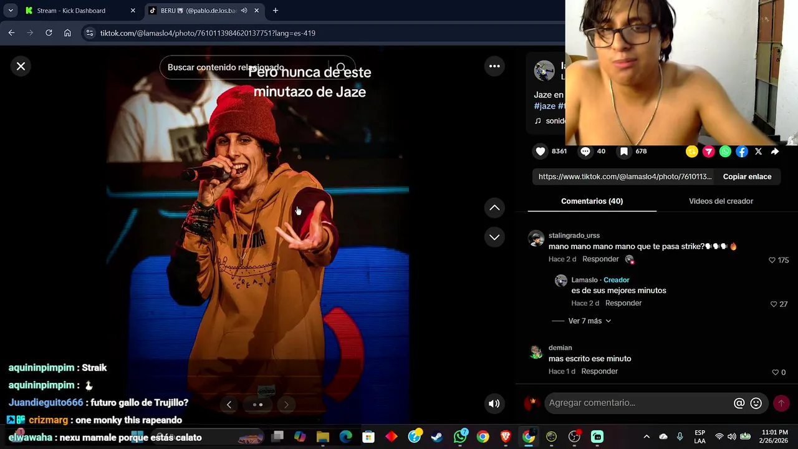The image size is (798, 449).
Task: Repost using the yellow repost icon
Action: click(x=691, y=152)
